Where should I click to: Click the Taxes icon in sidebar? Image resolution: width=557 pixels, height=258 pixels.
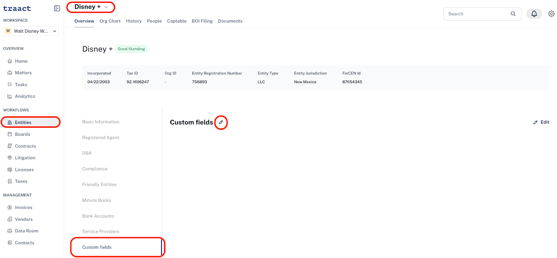[10, 181]
